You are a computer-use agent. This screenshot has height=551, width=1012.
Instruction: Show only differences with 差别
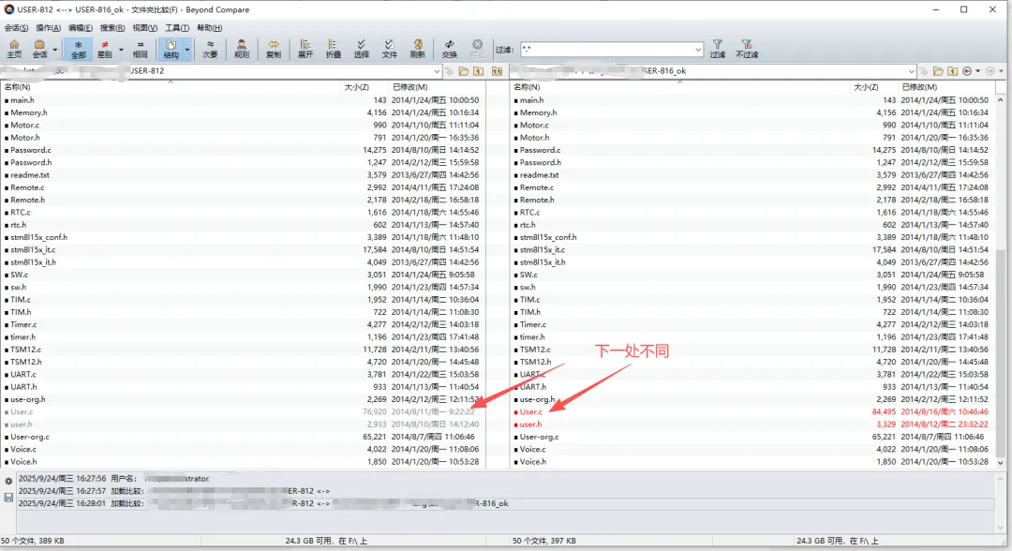105,49
